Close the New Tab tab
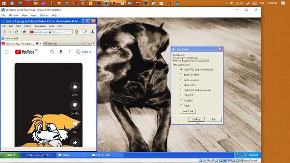Image resolution: width=290 pixels, height=163 pixels. (83, 43)
